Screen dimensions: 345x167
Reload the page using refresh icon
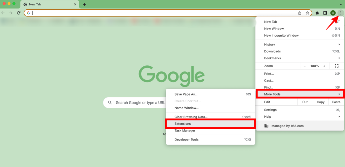[19, 13]
